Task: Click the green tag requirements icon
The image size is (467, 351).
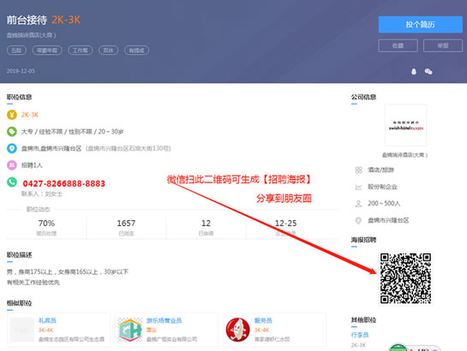Action: pyautogui.click(x=12, y=132)
